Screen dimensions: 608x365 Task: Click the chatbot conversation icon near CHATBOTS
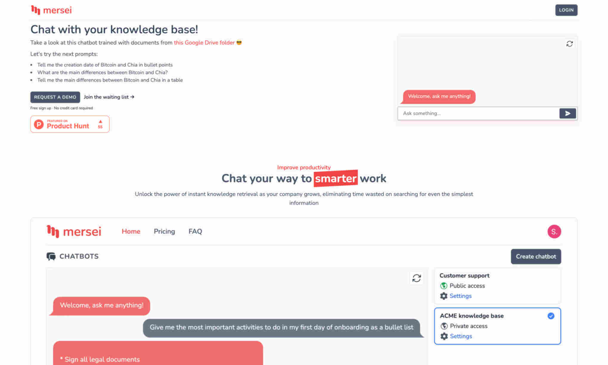(x=51, y=256)
